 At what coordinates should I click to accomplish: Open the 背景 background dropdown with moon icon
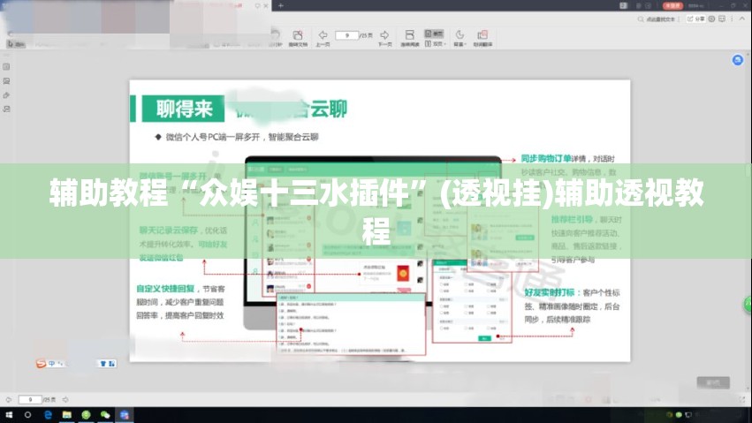[x=460, y=38]
